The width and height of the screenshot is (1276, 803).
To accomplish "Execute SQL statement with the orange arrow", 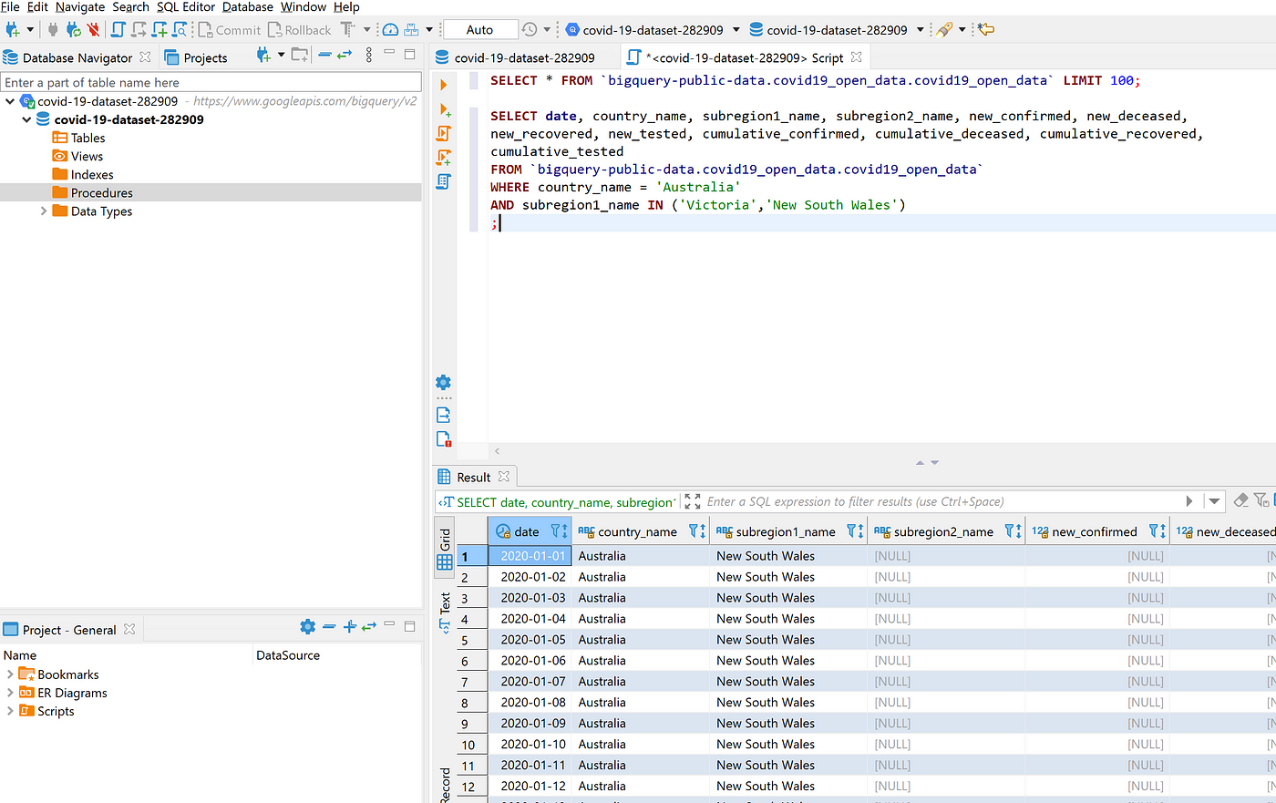I will click(x=443, y=85).
